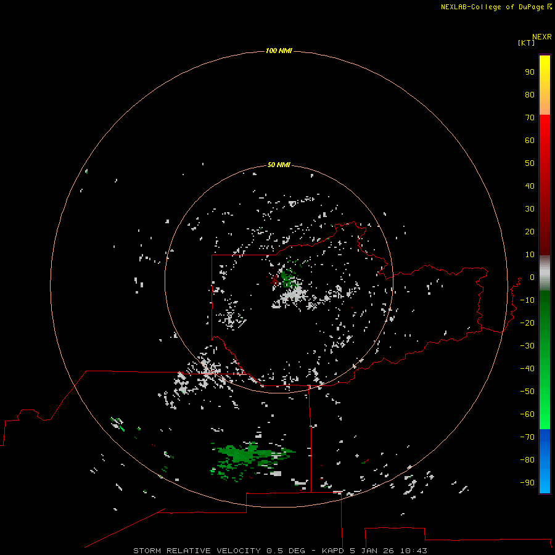Screen dimensions: 555x555
Task: Click the gray zero-velocity segment of color bar
Action: (545, 273)
